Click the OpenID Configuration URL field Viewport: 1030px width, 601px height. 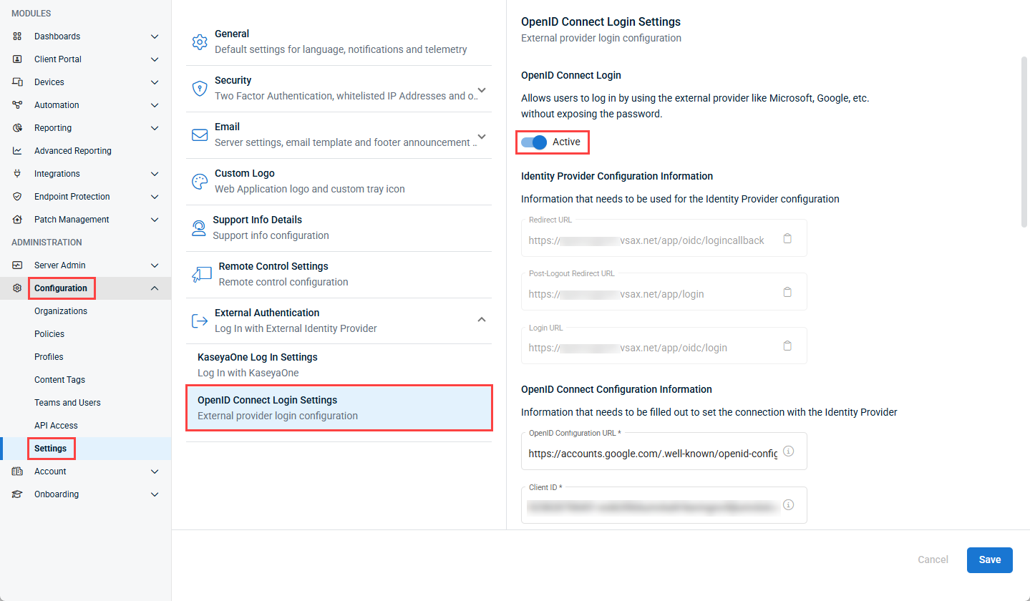652,453
